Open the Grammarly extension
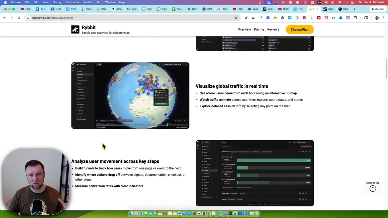The height and width of the screenshot is (218, 388). click(x=282, y=18)
